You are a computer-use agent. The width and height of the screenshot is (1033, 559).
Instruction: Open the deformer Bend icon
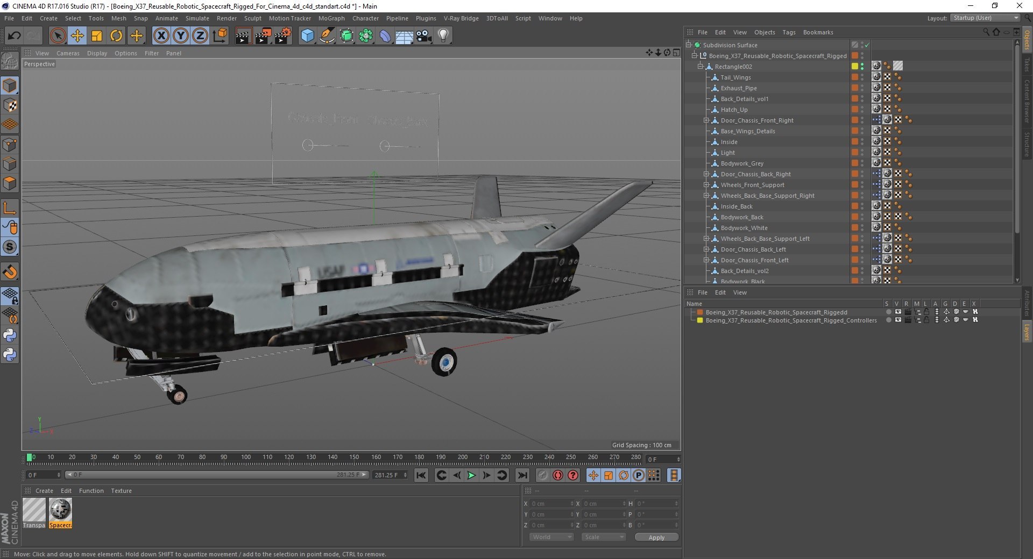point(385,36)
